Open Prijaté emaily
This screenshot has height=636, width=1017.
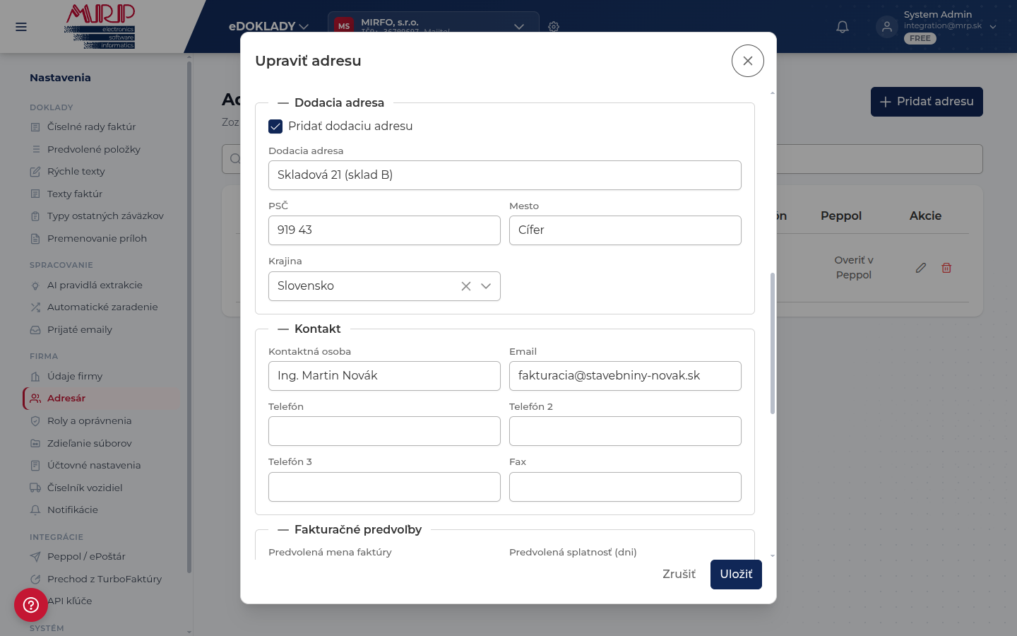(79, 330)
